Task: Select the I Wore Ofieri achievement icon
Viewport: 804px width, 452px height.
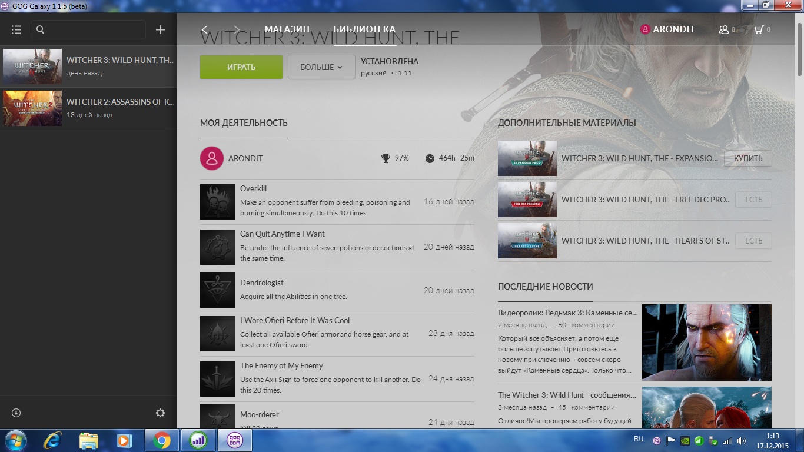Action: [x=218, y=334]
